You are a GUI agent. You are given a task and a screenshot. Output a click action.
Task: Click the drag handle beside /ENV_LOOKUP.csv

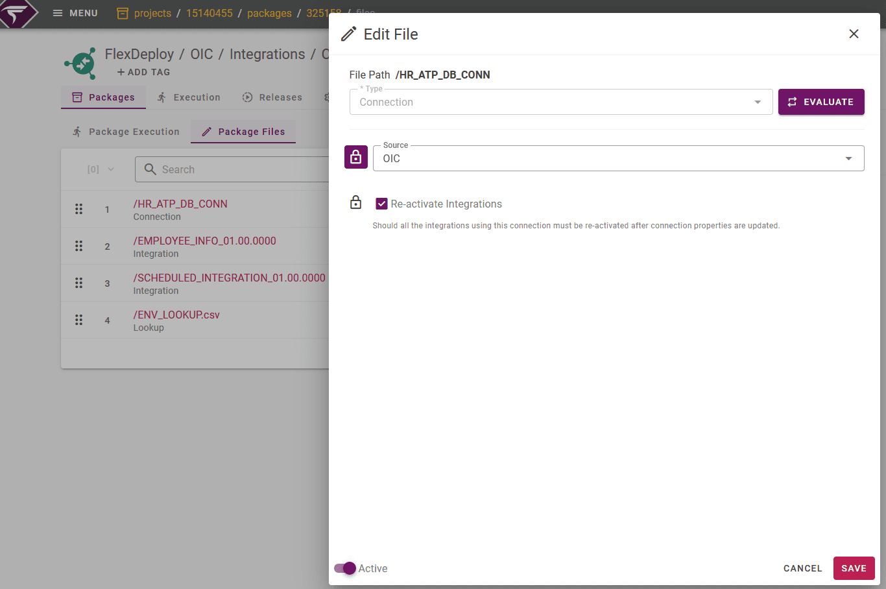tap(78, 320)
